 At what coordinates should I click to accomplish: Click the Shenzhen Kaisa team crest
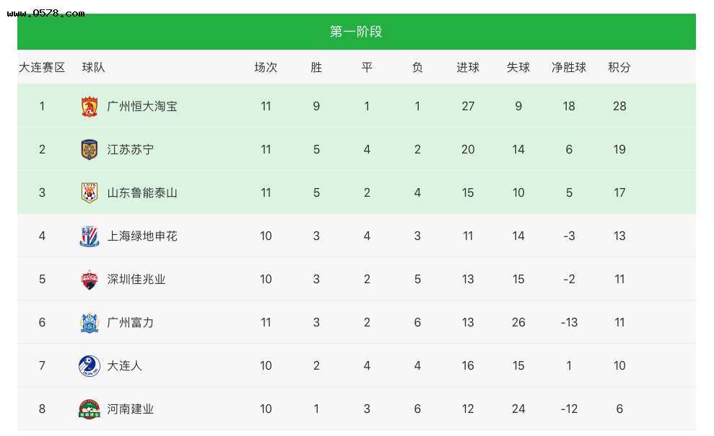tap(90, 279)
